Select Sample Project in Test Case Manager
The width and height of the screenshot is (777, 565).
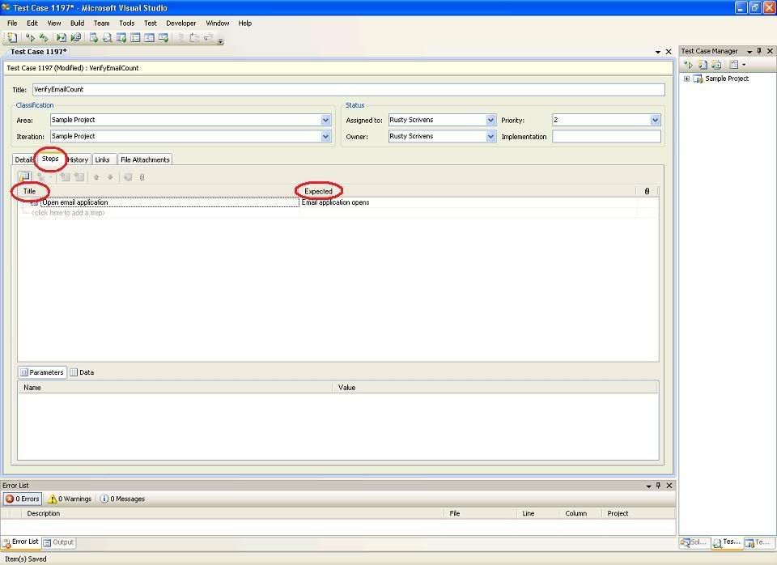(x=727, y=79)
